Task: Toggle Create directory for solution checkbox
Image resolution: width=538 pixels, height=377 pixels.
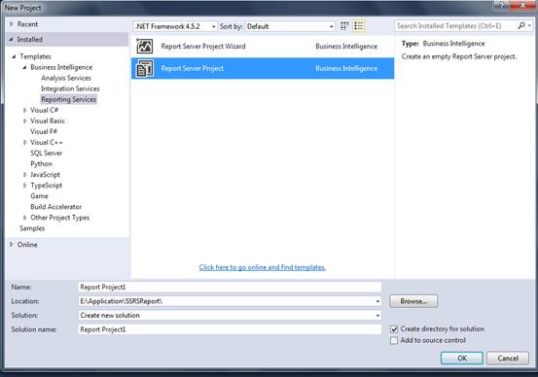Action: tap(394, 329)
